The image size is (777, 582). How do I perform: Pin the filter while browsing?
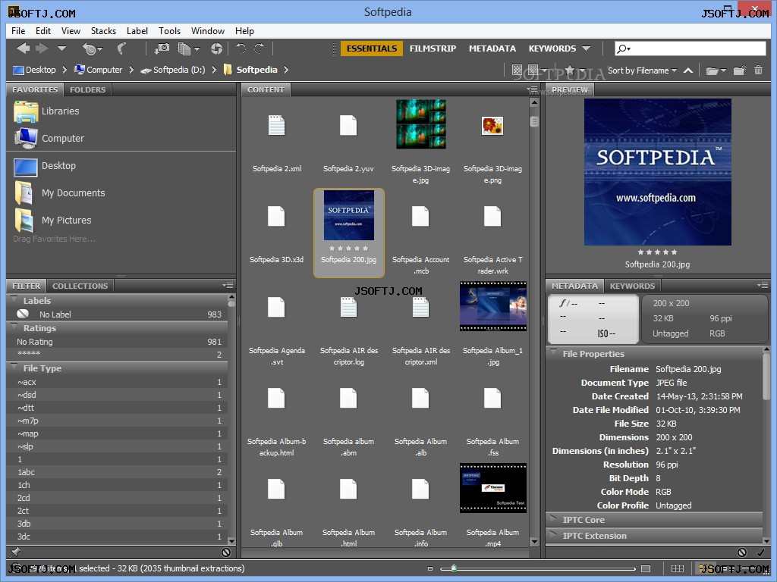click(15, 552)
